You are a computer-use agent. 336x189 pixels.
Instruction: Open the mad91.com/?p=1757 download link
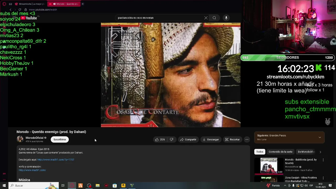pyautogui.click(x=56, y=160)
